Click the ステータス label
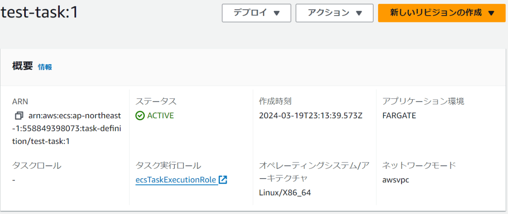Screen dimensions: 508x214 (x=156, y=101)
